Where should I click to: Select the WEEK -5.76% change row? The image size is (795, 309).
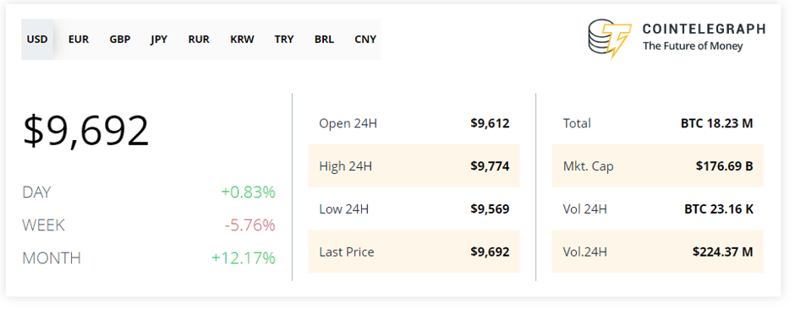click(x=149, y=225)
